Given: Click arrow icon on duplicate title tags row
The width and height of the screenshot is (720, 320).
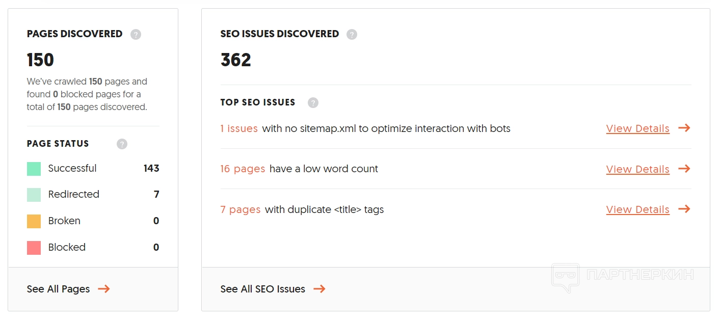Looking at the screenshot, I should pos(684,209).
